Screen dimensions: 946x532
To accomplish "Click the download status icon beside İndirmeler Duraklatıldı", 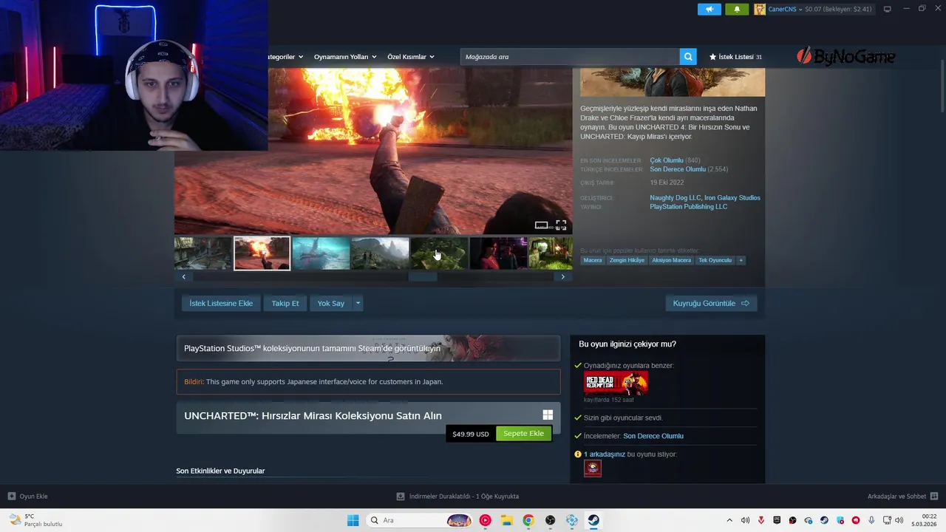I will pyautogui.click(x=401, y=497).
